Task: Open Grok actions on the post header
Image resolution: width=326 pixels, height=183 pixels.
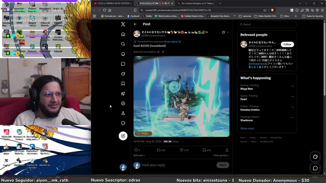Action: coord(223,32)
